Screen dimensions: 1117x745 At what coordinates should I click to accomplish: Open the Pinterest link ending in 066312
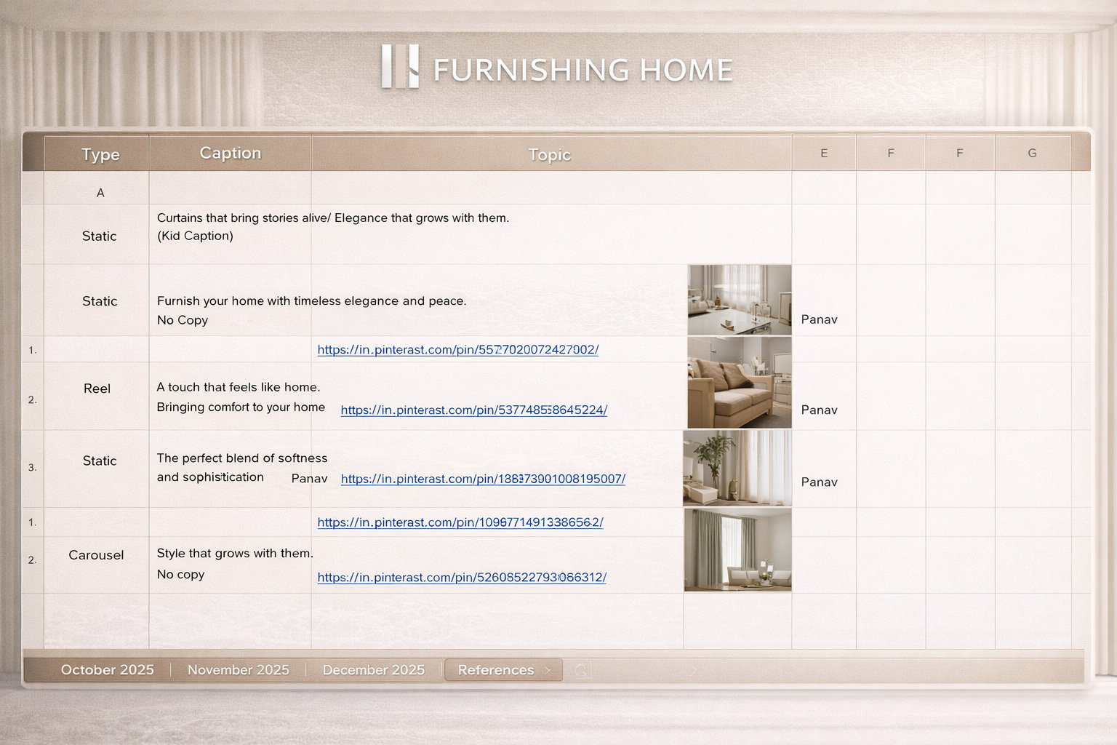(x=462, y=578)
